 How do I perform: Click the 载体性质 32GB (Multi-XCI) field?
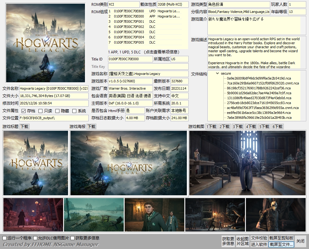pos(173,4)
